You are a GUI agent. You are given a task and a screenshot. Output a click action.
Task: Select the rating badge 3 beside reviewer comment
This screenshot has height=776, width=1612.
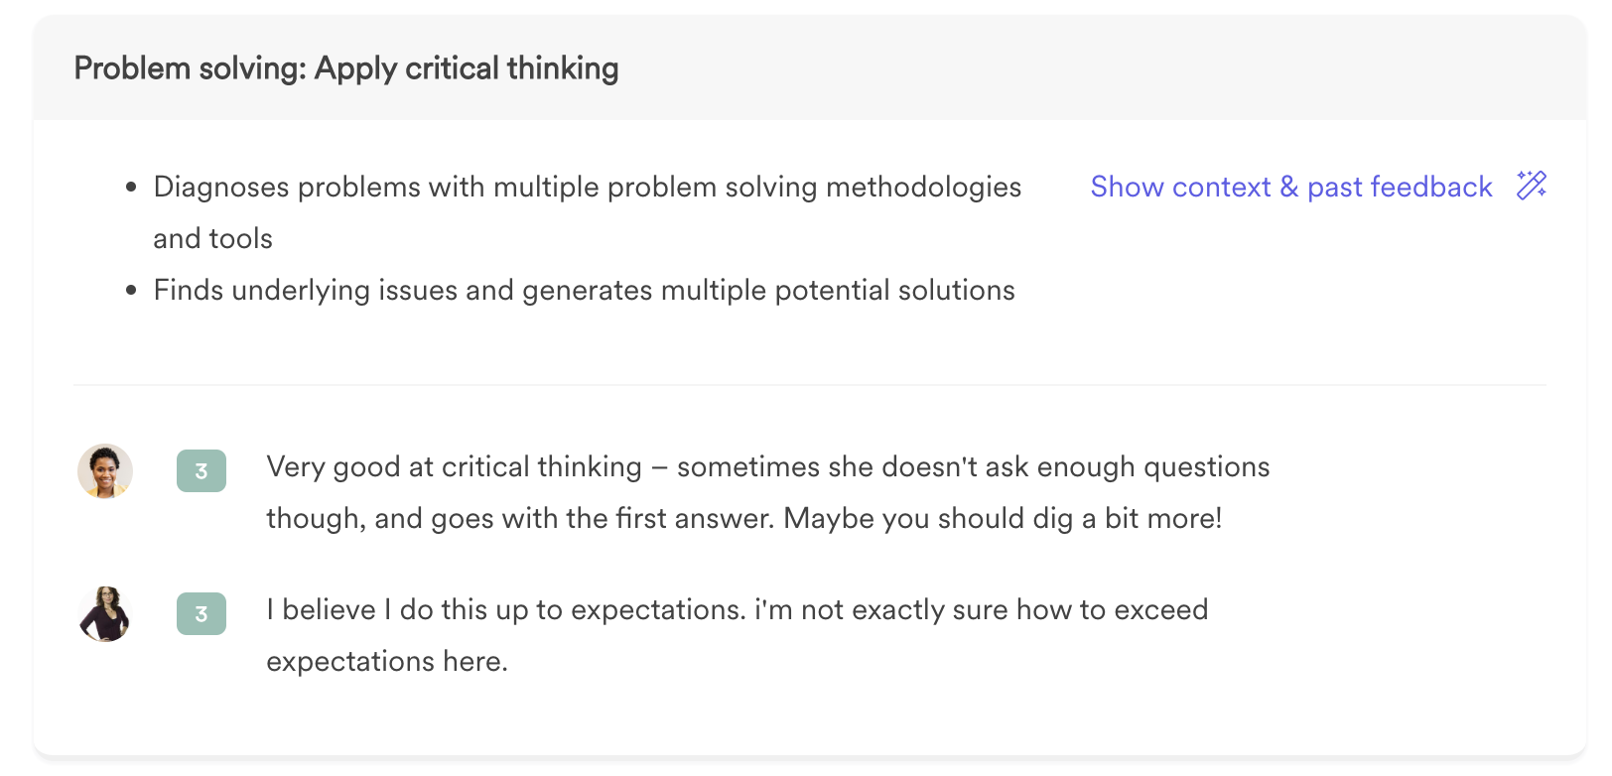pos(201,471)
